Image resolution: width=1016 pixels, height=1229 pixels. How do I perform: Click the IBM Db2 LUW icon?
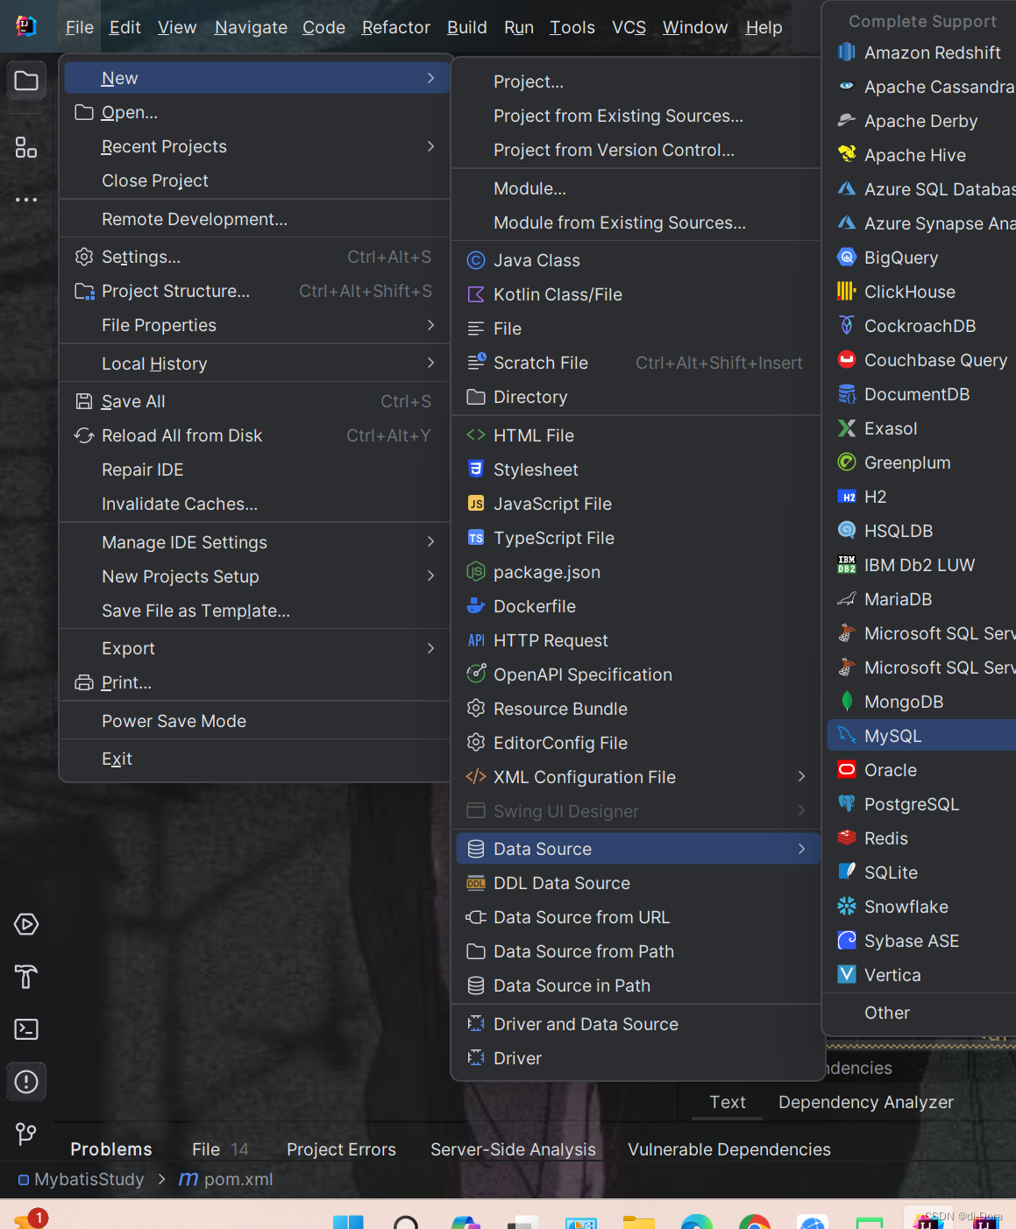point(847,565)
